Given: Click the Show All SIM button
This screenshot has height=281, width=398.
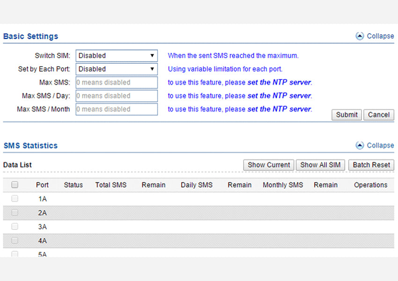Looking at the screenshot, I should coord(320,165).
